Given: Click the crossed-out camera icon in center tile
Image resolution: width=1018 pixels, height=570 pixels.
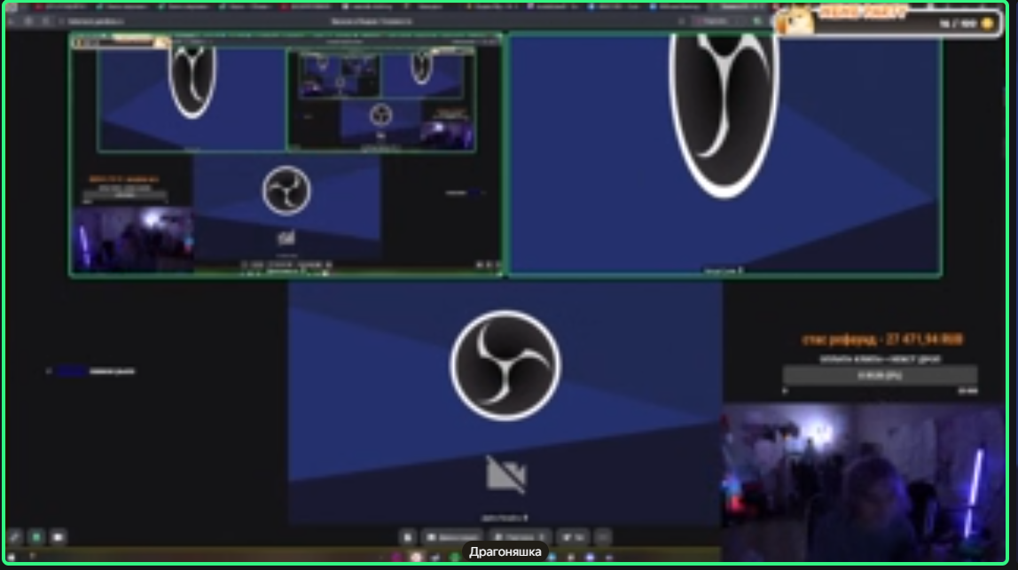Looking at the screenshot, I should click(x=505, y=474).
